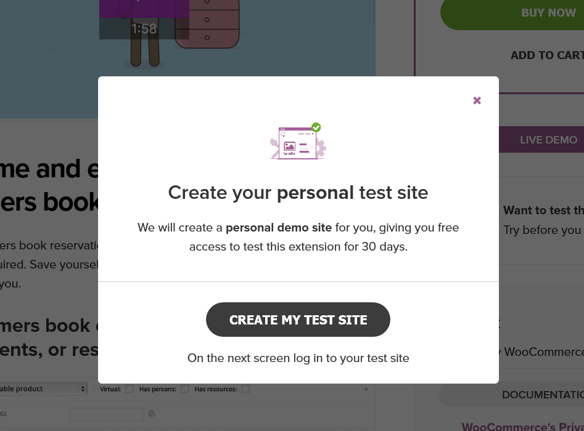Open the product type dropdown
The width and height of the screenshot is (584, 431).
click(x=43, y=389)
